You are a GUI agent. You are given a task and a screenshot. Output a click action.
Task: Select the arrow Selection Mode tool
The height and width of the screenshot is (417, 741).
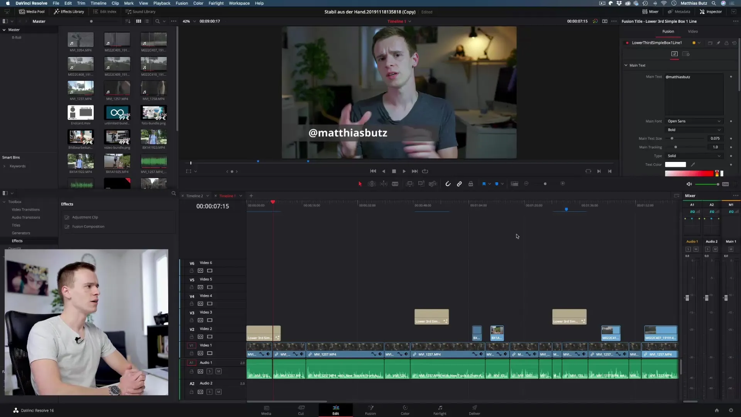[360, 184]
